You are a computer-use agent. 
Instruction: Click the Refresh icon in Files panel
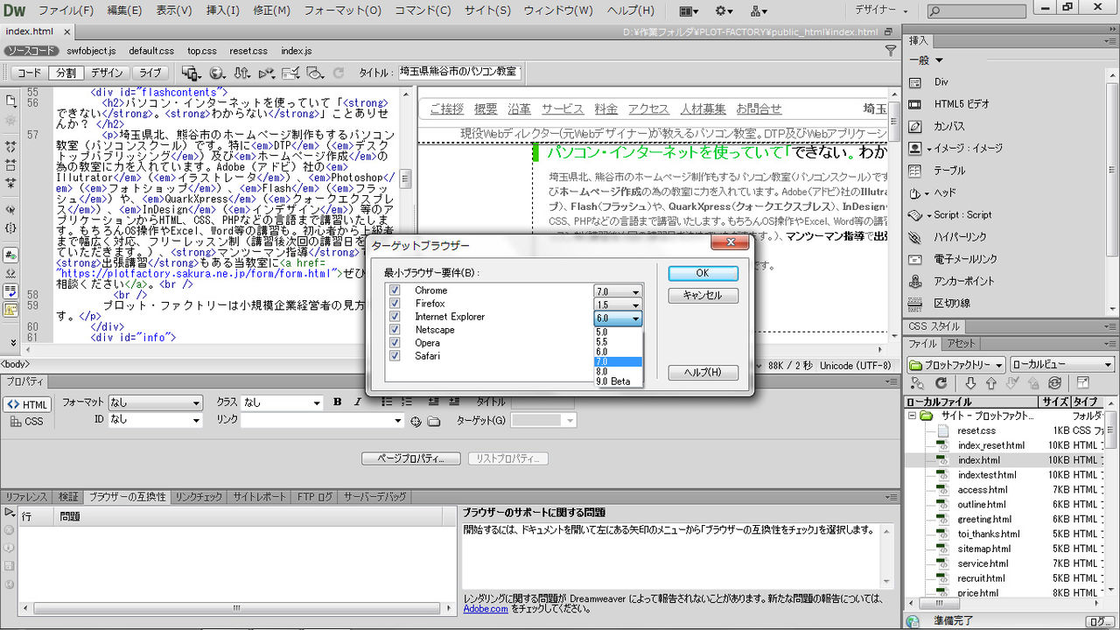point(941,383)
